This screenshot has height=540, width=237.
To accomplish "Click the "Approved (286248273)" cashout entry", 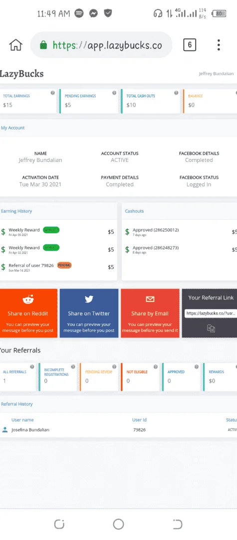I will [156, 247].
